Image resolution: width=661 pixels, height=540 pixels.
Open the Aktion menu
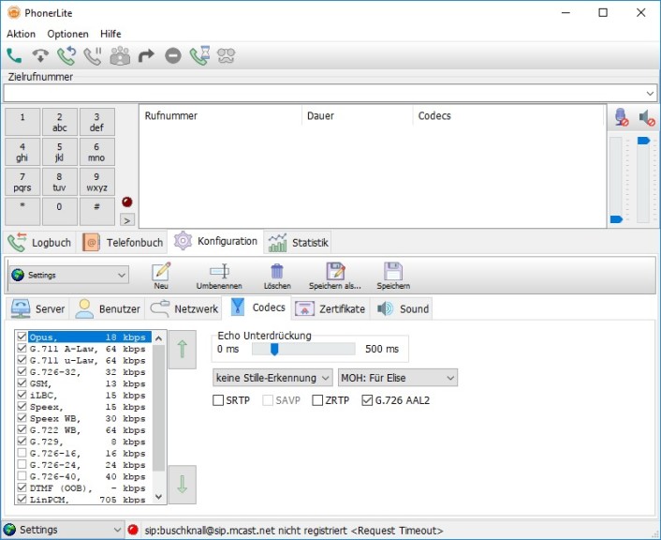click(22, 34)
